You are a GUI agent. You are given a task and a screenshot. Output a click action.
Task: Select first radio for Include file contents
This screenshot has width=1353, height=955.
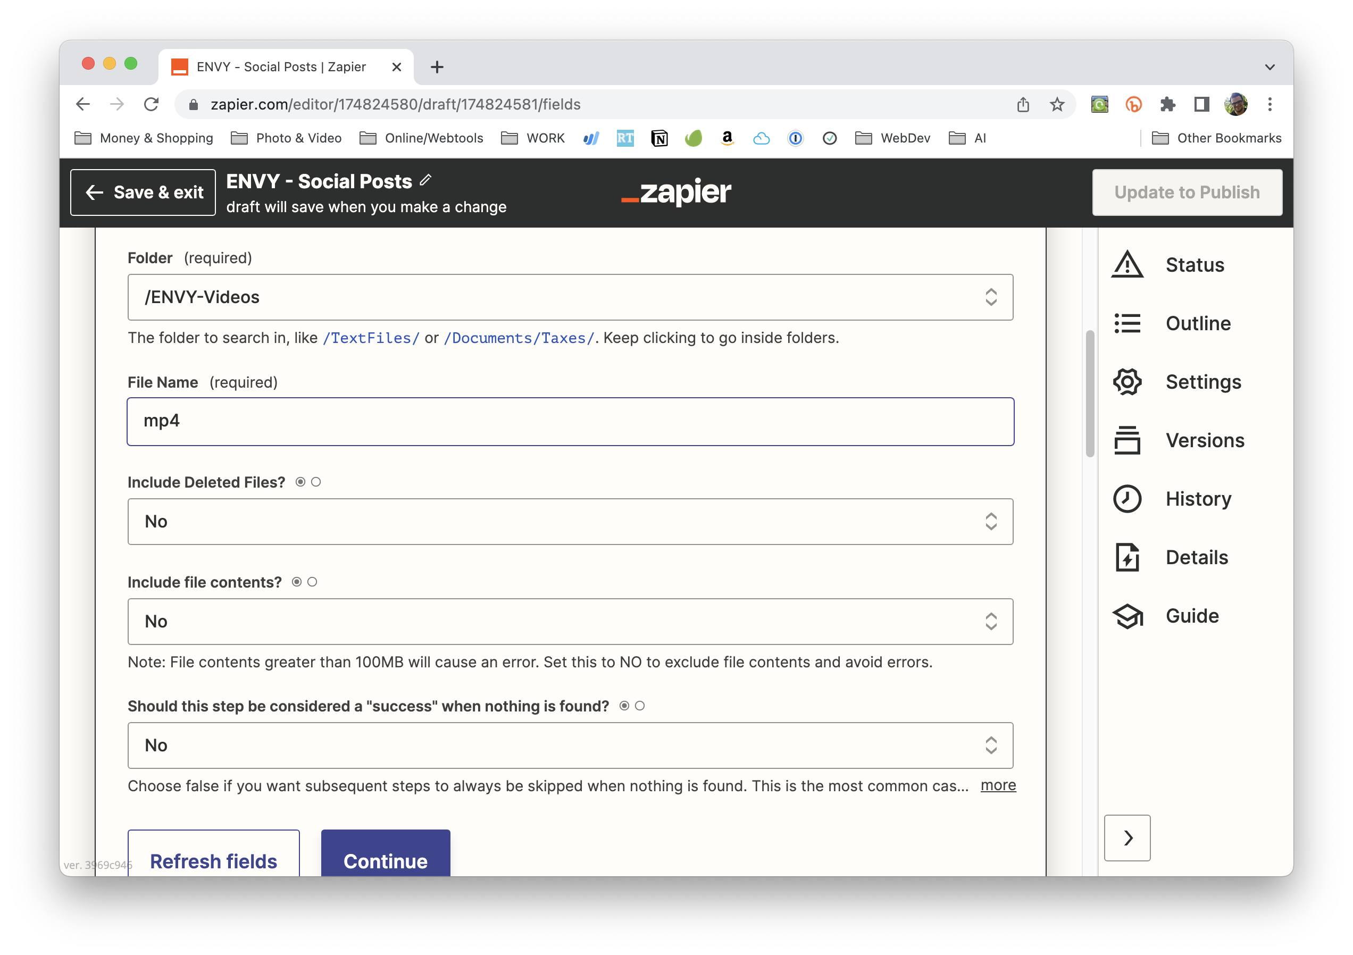tap(297, 582)
